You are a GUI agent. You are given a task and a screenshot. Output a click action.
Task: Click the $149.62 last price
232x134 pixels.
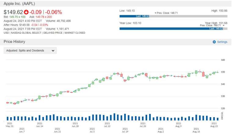pos(13,12)
